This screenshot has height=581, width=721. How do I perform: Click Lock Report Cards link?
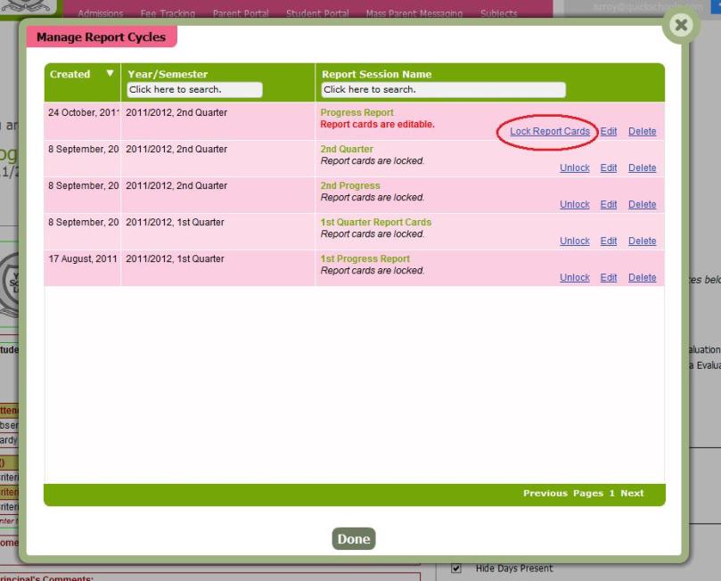coord(550,132)
